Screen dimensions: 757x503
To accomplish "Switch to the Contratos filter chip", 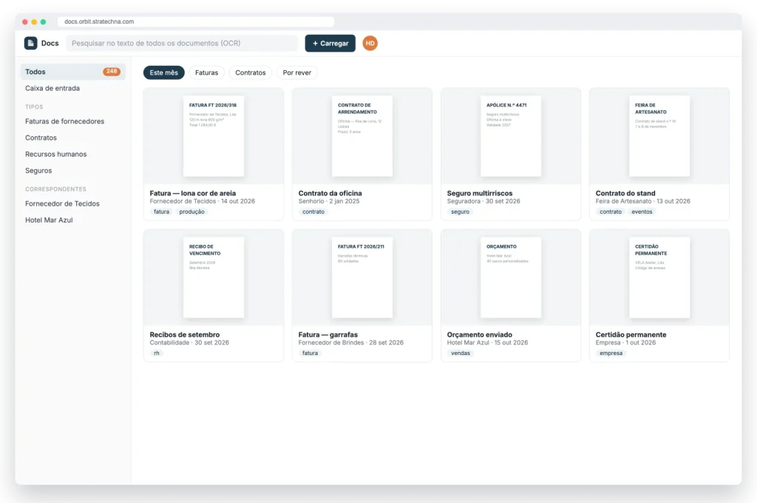I will [250, 72].
